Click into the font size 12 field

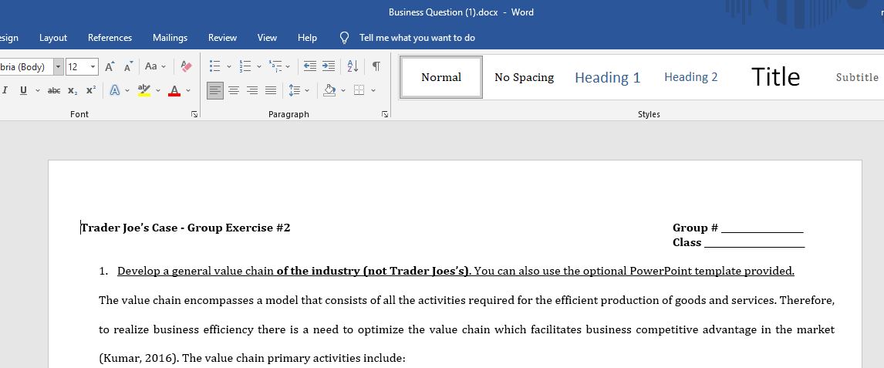76,67
